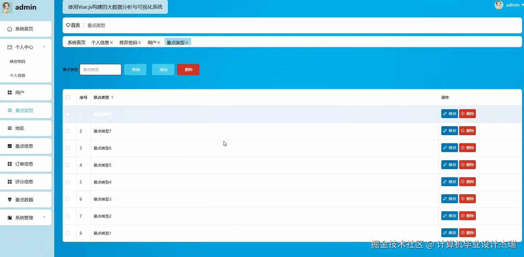Open the 个人信息 submenu item
This screenshot has height=257, width=524.
[x=17, y=76]
